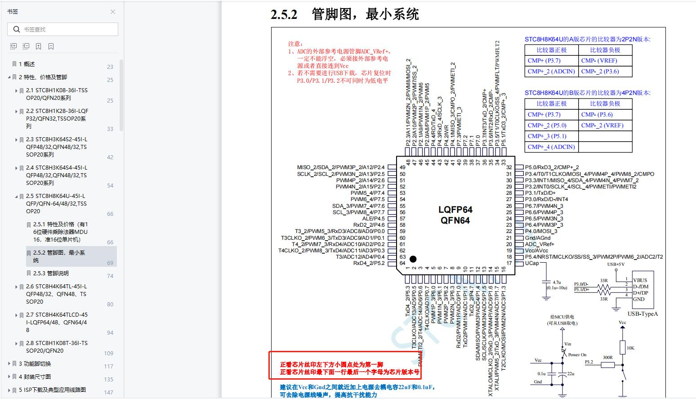The height and width of the screenshot is (399, 696).
Task: Click the bookmark flag icon beside 4 封装尺寸图
Action: (x=14, y=377)
